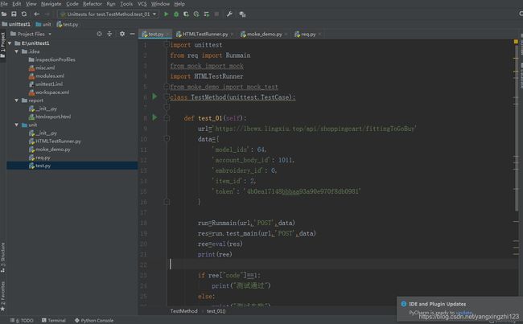Collapse the unit folder arrow
The width and height of the screenshot is (523, 324).
tap(16, 125)
